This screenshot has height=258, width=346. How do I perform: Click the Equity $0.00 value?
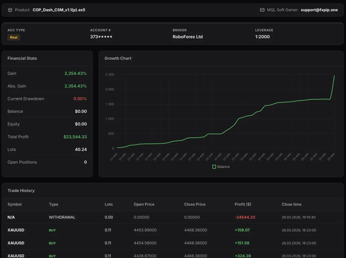(x=81, y=124)
